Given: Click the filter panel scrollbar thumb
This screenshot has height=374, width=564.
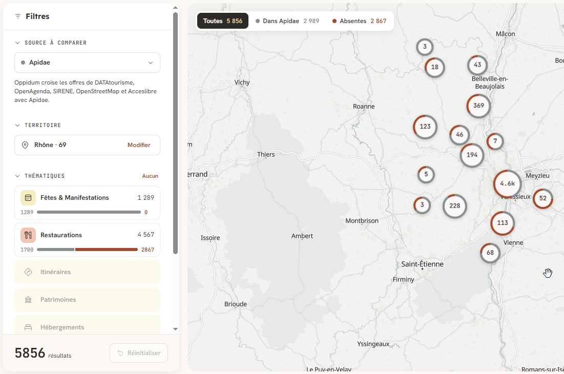Looking at the screenshot, I should pyautogui.click(x=176, y=133).
